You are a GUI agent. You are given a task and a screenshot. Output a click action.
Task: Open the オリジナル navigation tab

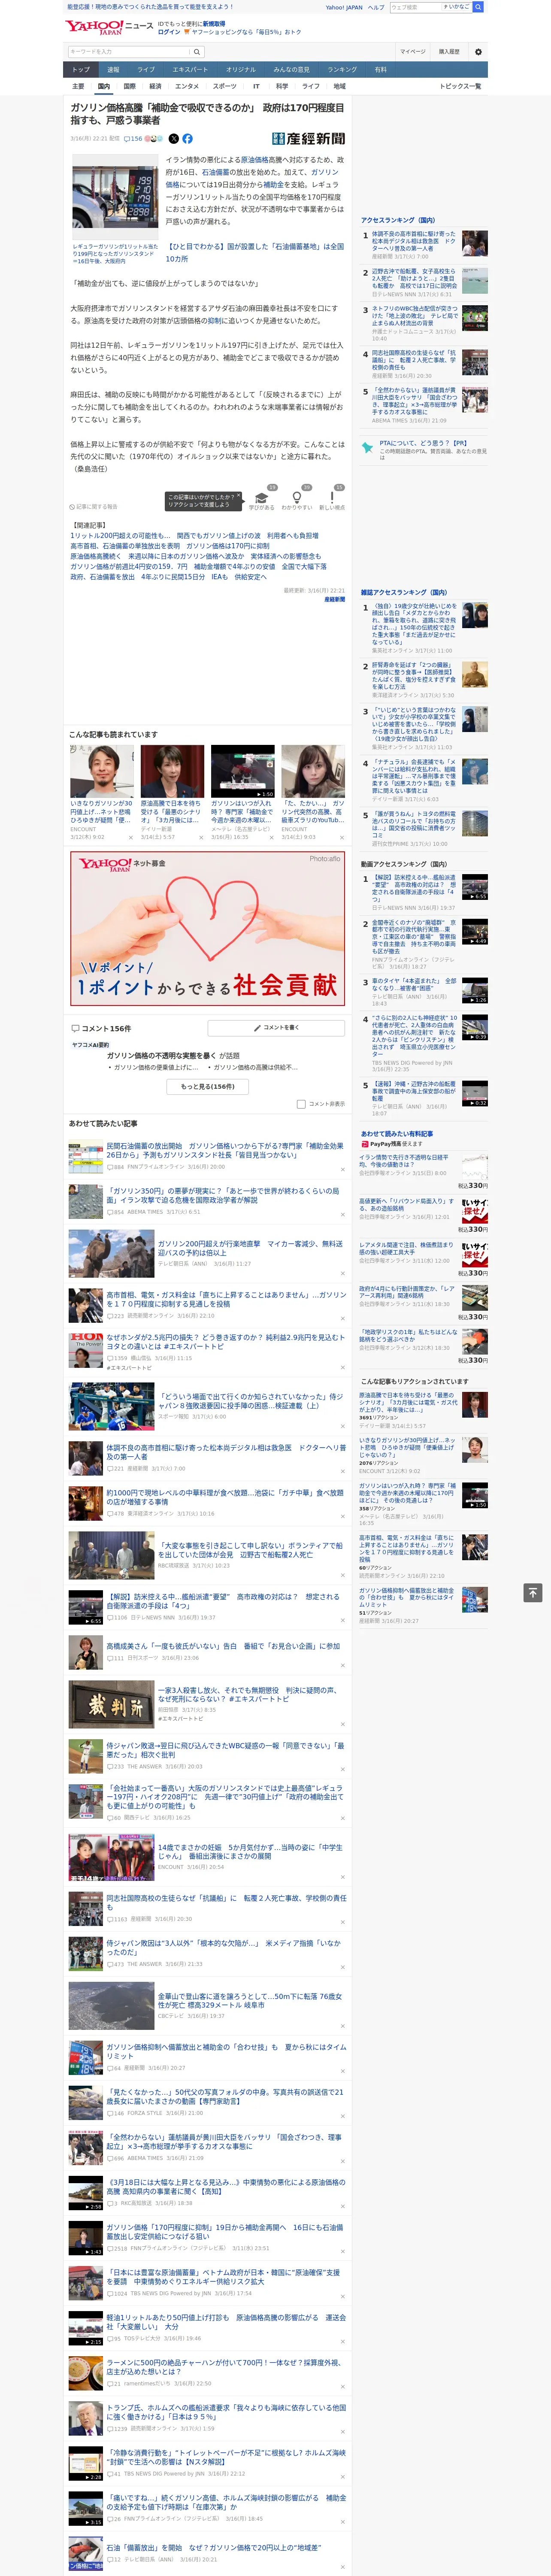click(241, 70)
